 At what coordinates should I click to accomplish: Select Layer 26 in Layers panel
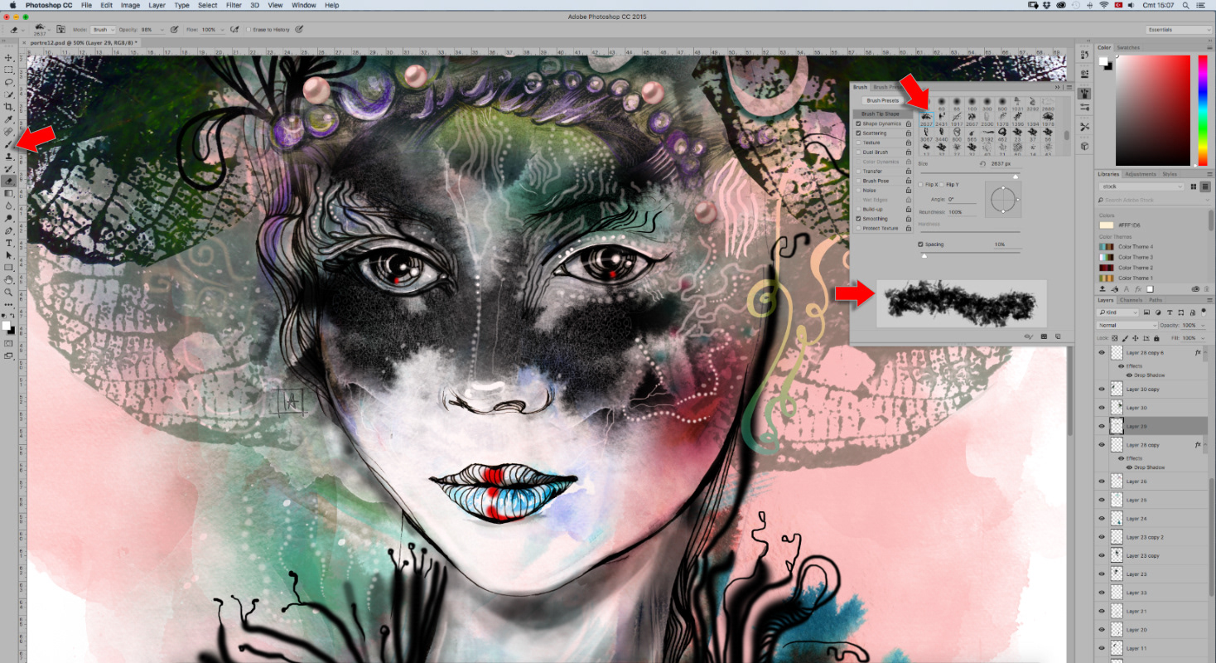tap(1151, 482)
